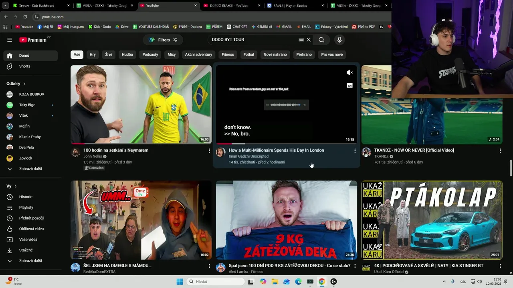The image size is (513, 288).
Task: Seek on the preview video progress bar
Action: pyautogui.click(x=286, y=143)
